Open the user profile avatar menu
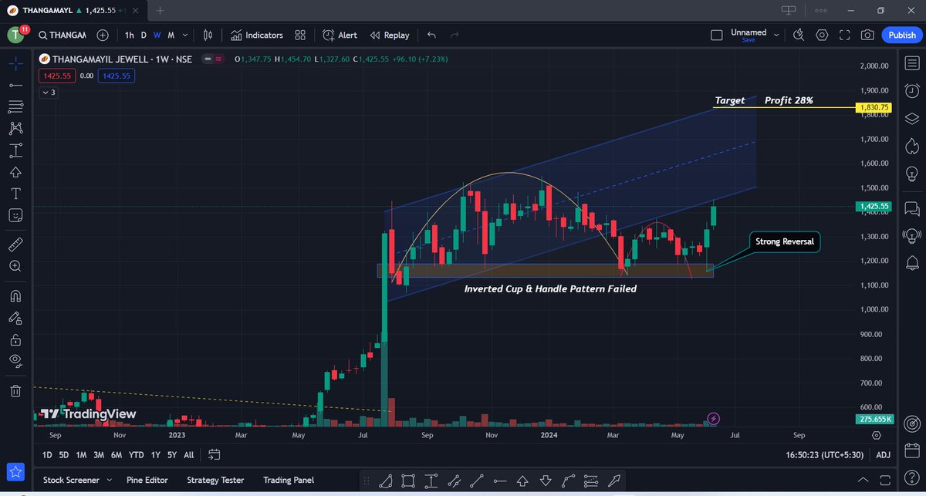 pos(16,35)
